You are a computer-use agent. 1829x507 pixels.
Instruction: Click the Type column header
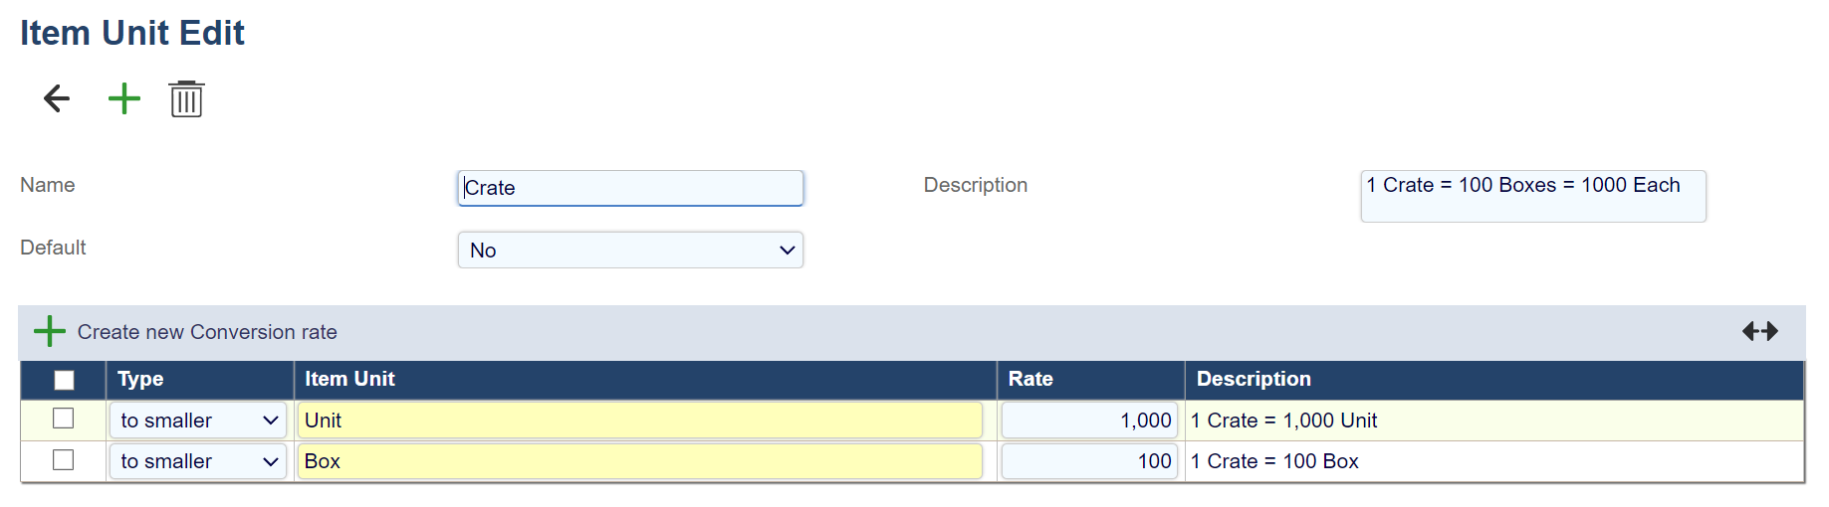pyautogui.click(x=140, y=379)
